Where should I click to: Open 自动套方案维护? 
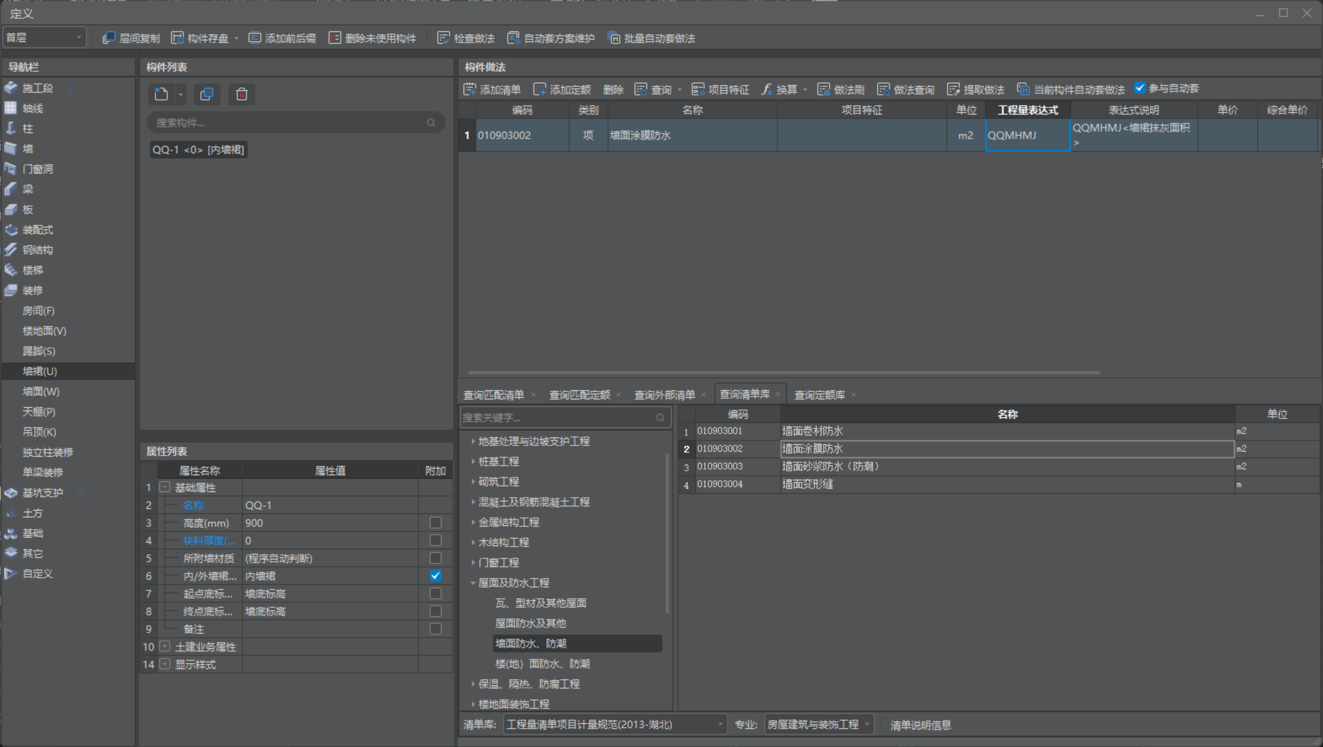click(x=551, y=38)
